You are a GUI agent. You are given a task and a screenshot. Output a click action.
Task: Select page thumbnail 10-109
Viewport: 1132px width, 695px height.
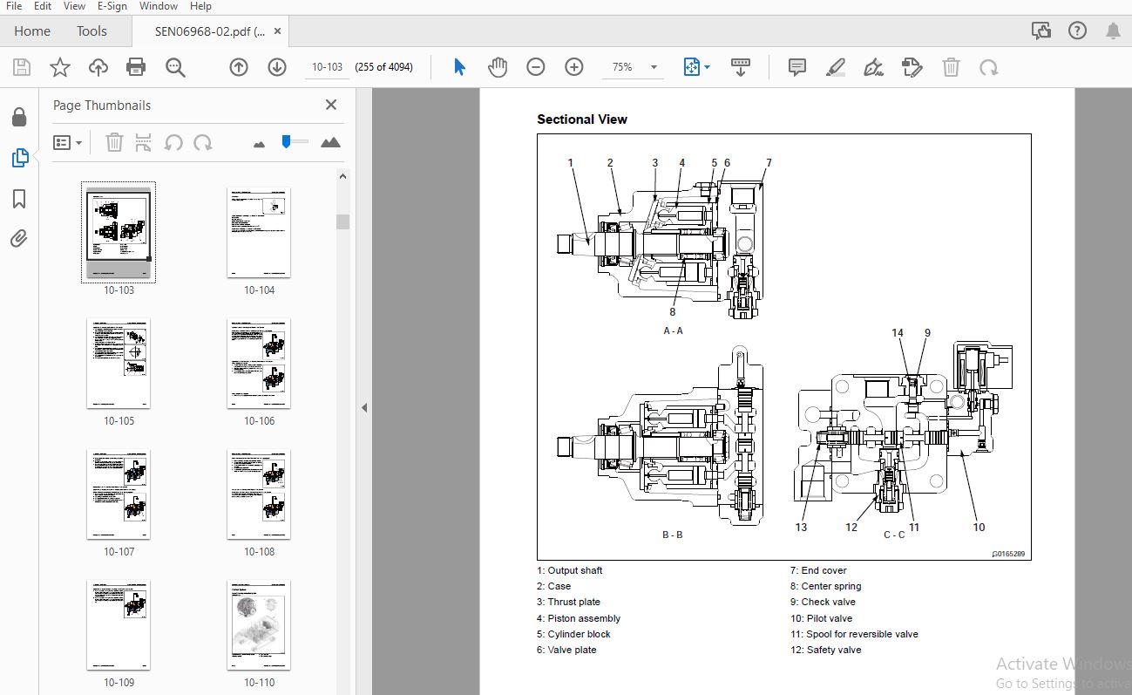pyautogui.click(x=119, y=625)
